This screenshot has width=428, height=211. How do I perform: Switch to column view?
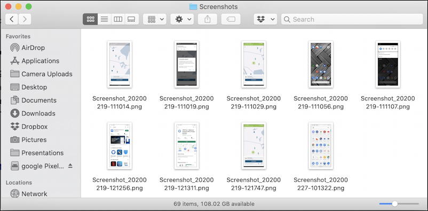click(x=118, y=19)
